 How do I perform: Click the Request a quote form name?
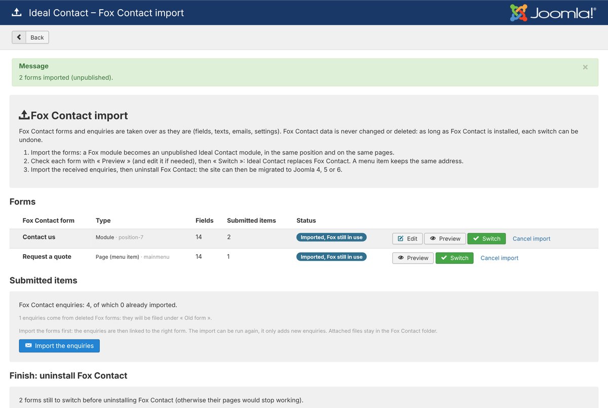tap(47, 257)
